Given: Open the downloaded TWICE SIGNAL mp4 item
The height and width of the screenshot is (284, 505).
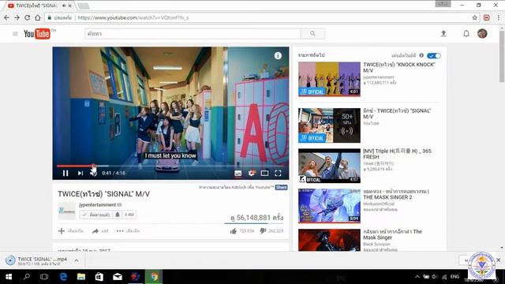Looking at the screenshot, I should 36,261.
